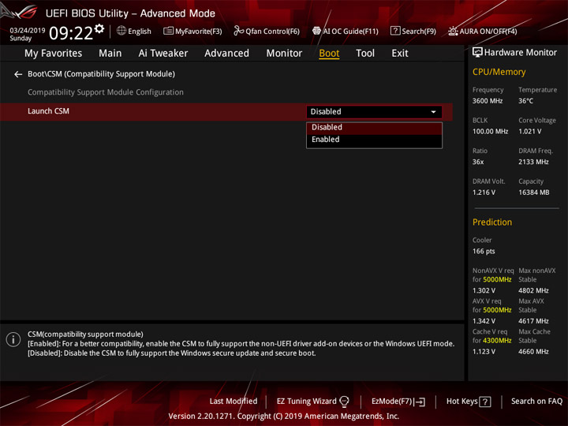
Task: Click the 1.302 V NonAVX voltage value
Action: [484, 290]
